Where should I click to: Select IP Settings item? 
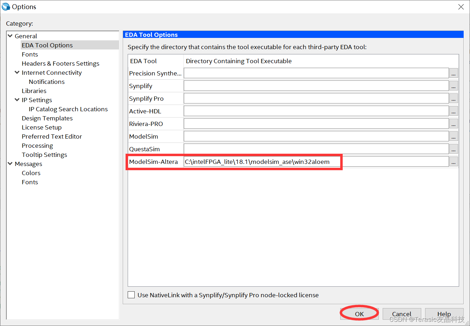pos(37,100)
